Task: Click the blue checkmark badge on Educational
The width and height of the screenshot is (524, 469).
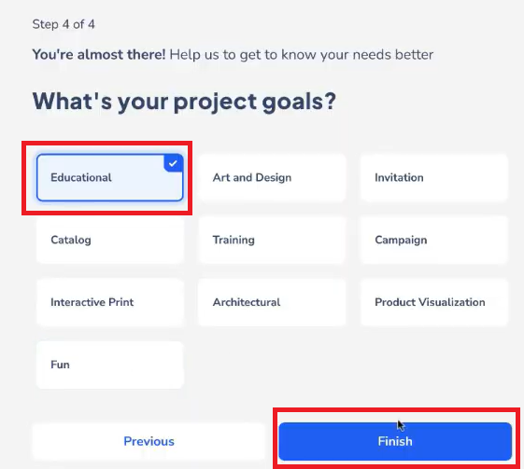Action: [173, 163]
